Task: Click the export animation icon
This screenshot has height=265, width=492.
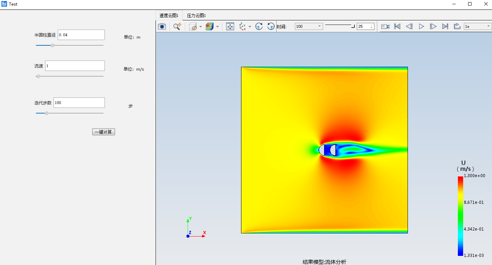Action: pyautogui.click(x=457, y=26)
